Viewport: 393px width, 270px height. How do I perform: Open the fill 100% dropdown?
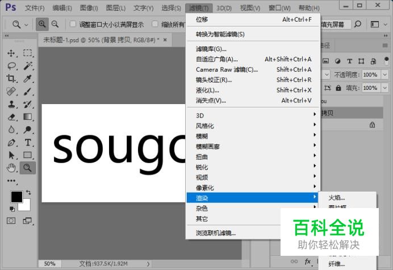click(x=384, y=88)
